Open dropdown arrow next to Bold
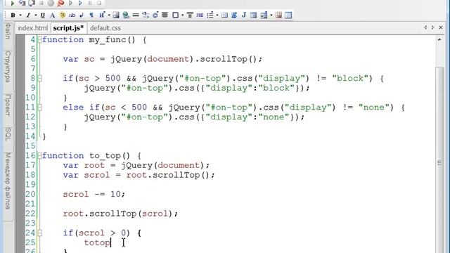The width and height of the screenshot is (450, 253). [20, 15]
